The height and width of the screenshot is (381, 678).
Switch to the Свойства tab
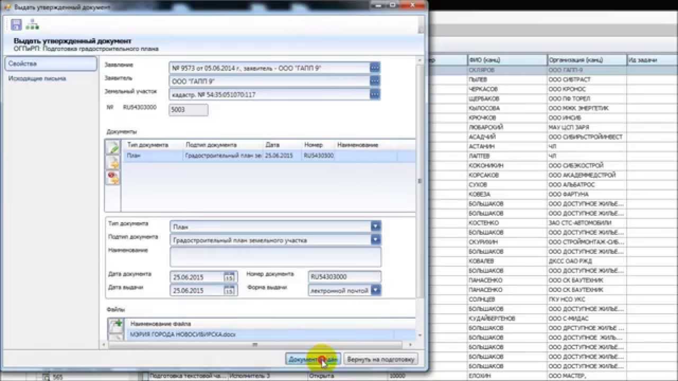(50, 63)
